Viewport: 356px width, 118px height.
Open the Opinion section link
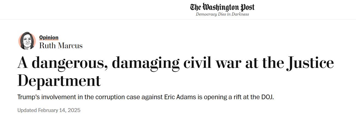point(49,38)
